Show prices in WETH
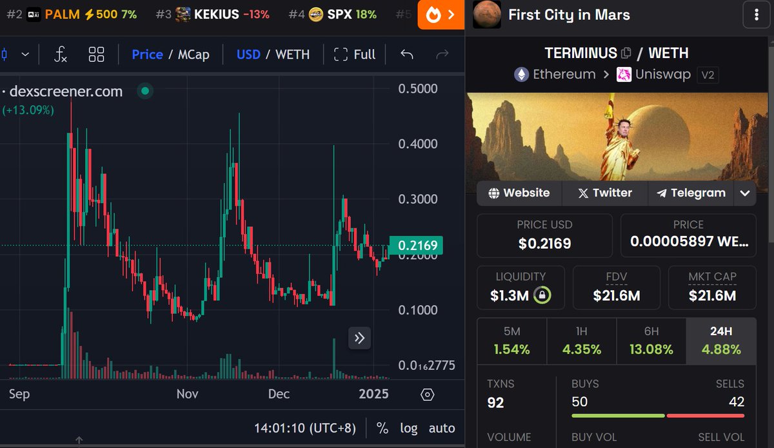 pos(292,54)
